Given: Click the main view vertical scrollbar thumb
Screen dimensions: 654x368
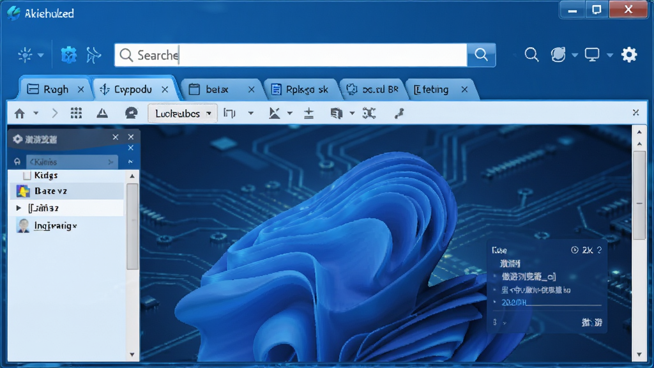Looking at the screenshot, I should [639, 195].
